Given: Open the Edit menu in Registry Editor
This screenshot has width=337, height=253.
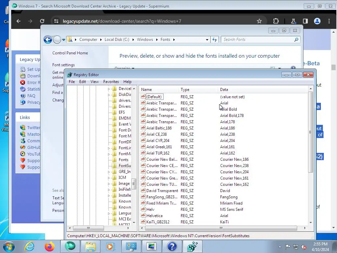Looking at the screenshot, I should (83, 82).
